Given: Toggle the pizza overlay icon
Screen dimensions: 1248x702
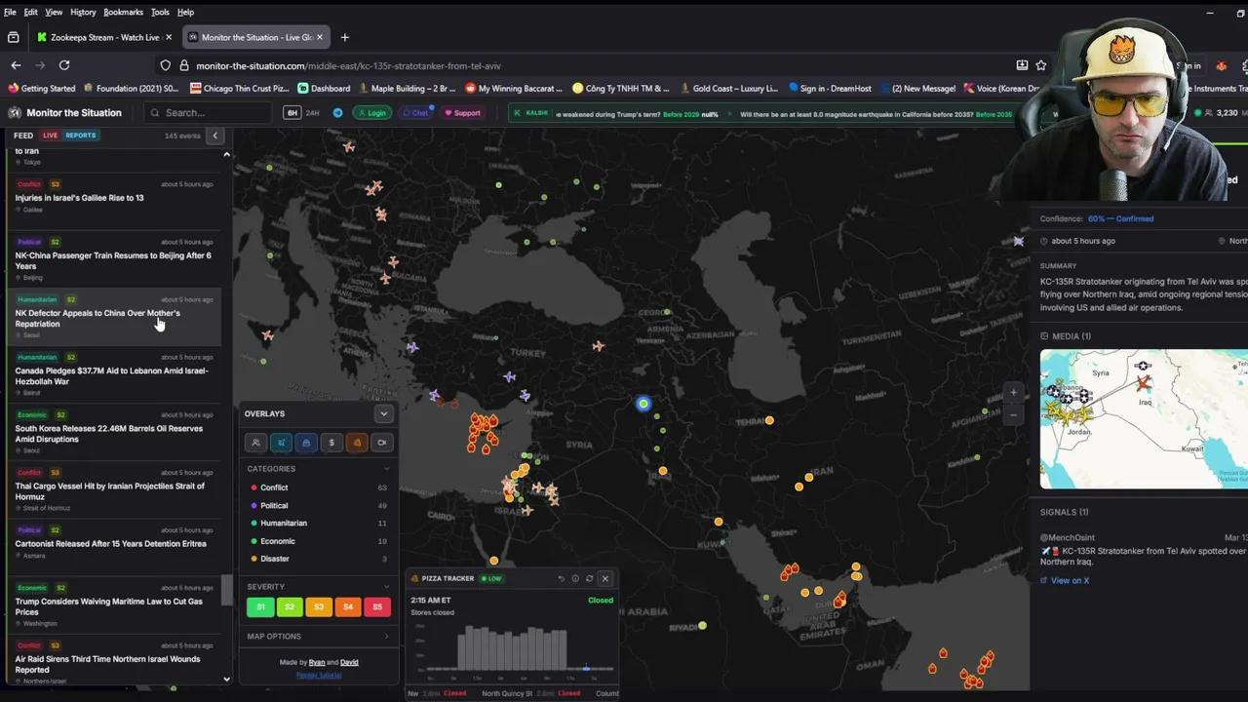Looking at the screenshot, I should coord(357,443).
